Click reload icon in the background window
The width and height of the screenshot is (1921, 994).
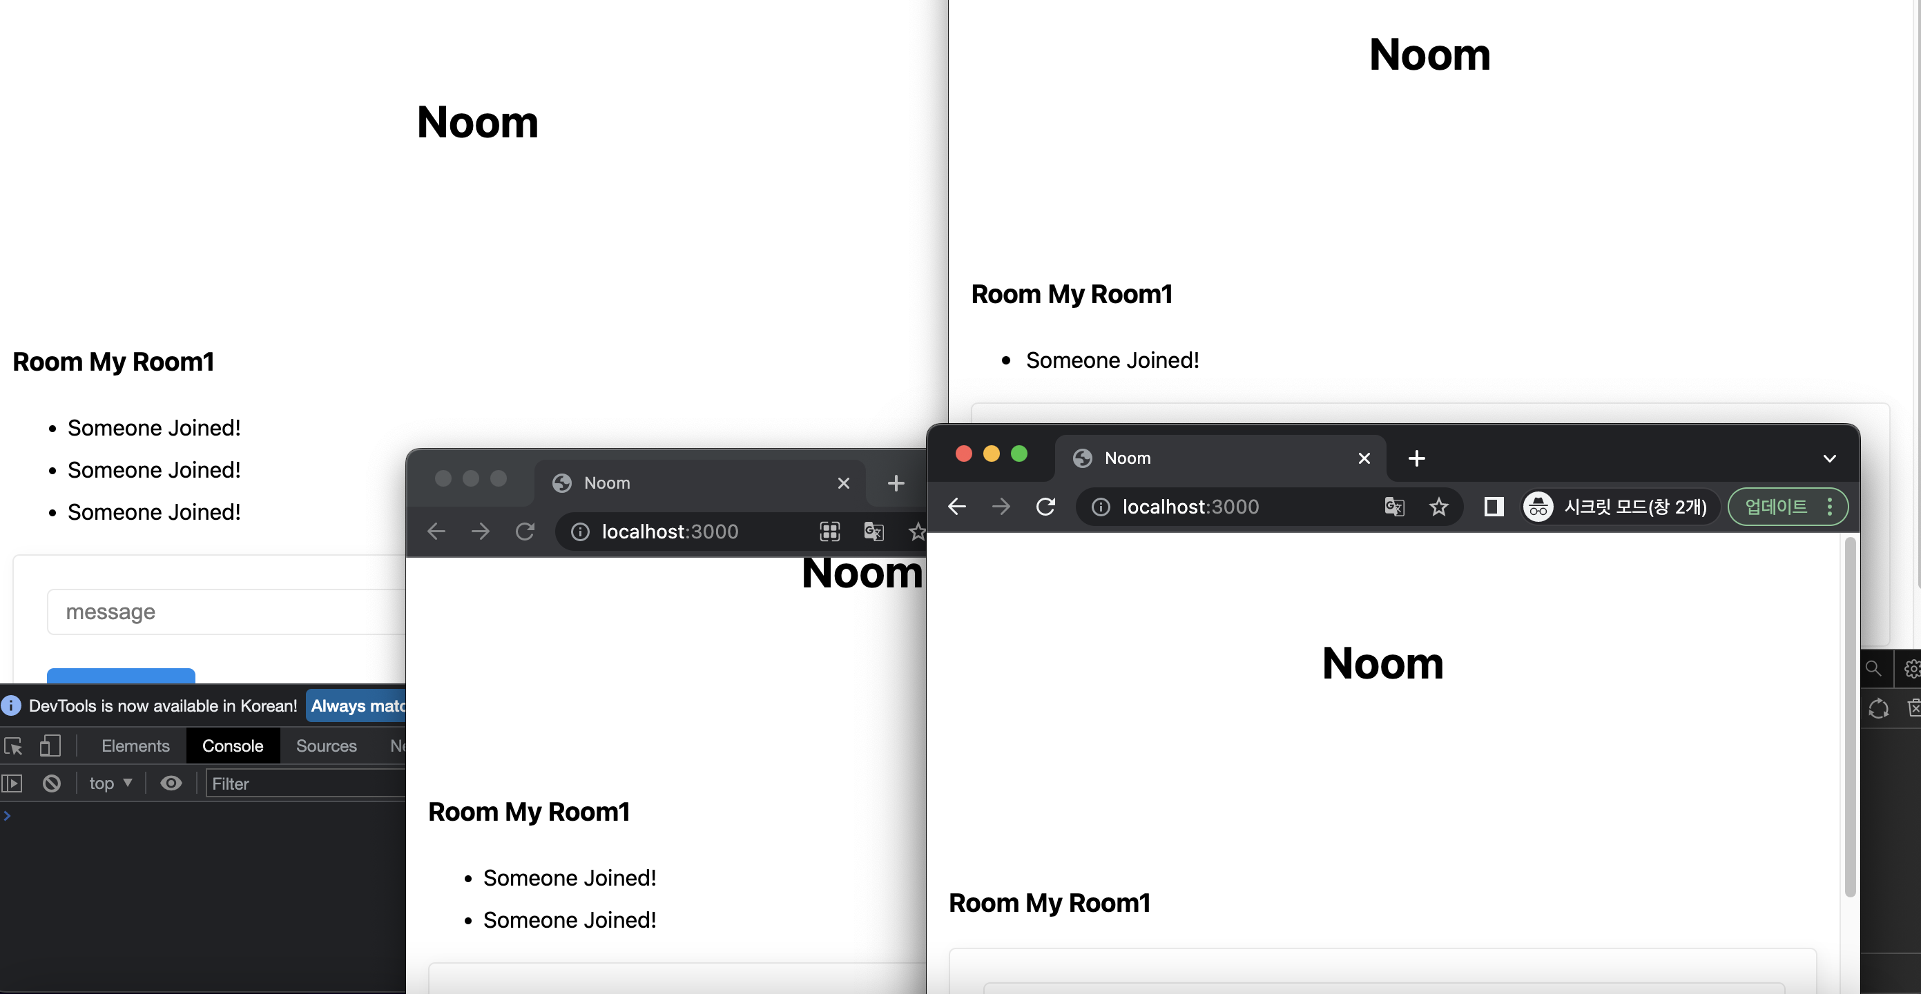pos(525,532)
